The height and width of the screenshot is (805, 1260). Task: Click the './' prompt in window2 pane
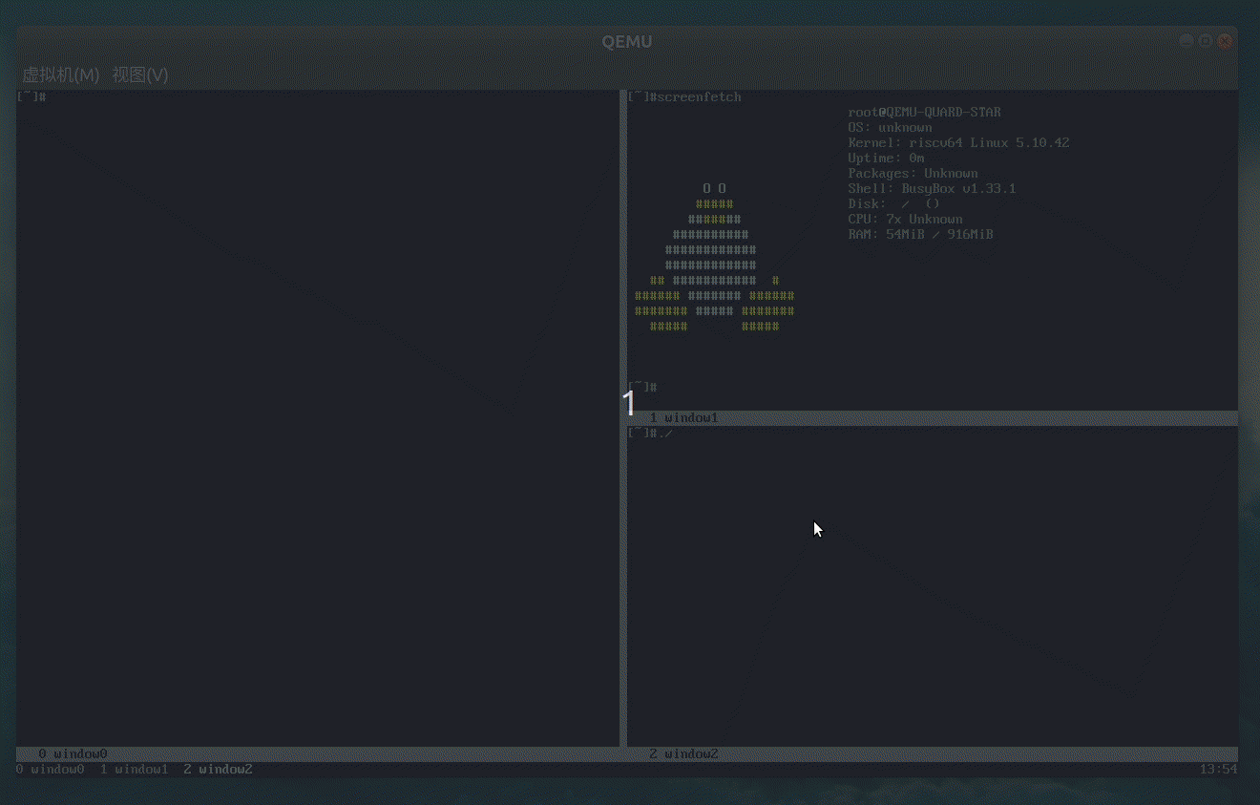click(650, 434)
